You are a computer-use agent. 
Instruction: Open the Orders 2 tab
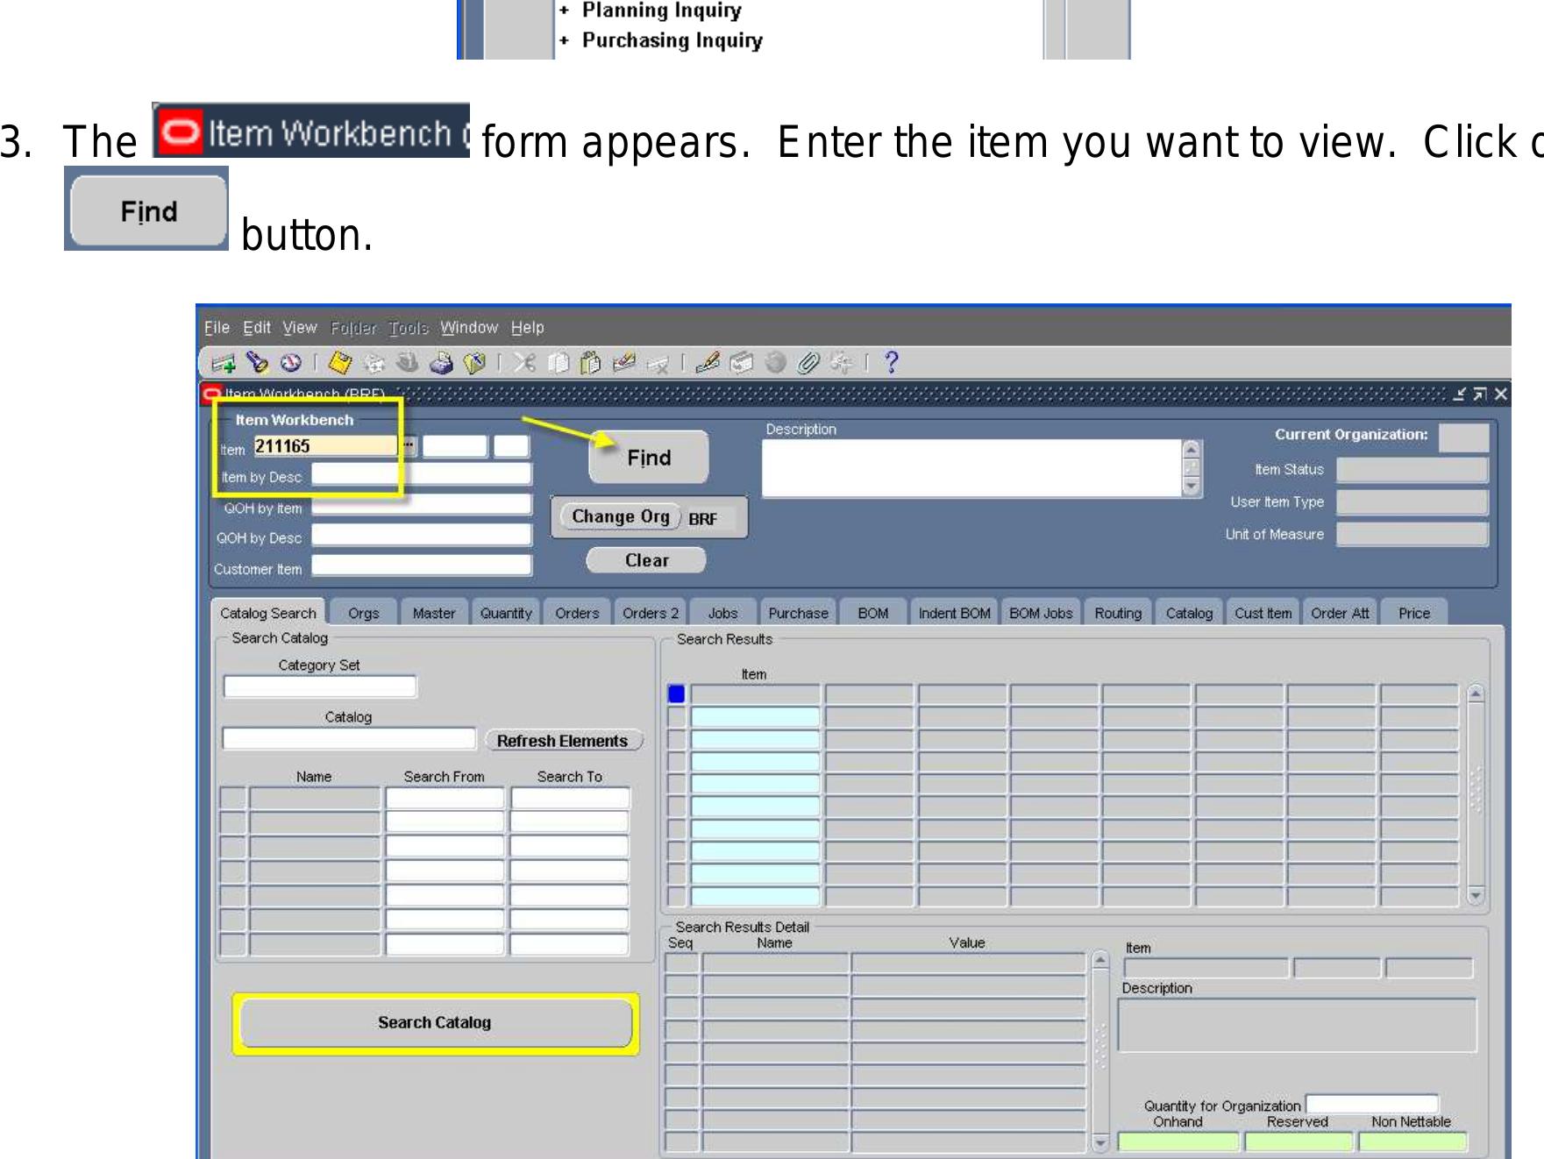click(651, 613)
